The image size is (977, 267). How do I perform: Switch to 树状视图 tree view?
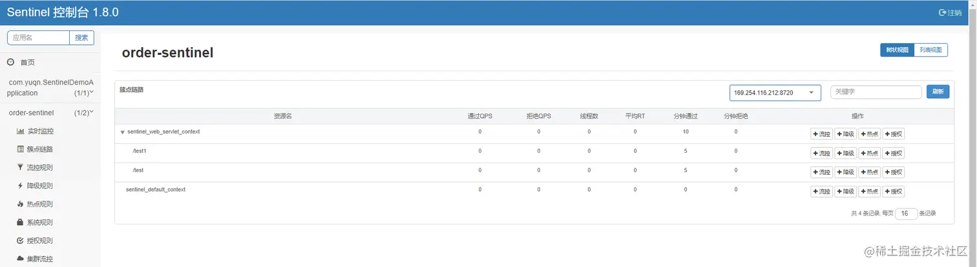click(897, 50)
